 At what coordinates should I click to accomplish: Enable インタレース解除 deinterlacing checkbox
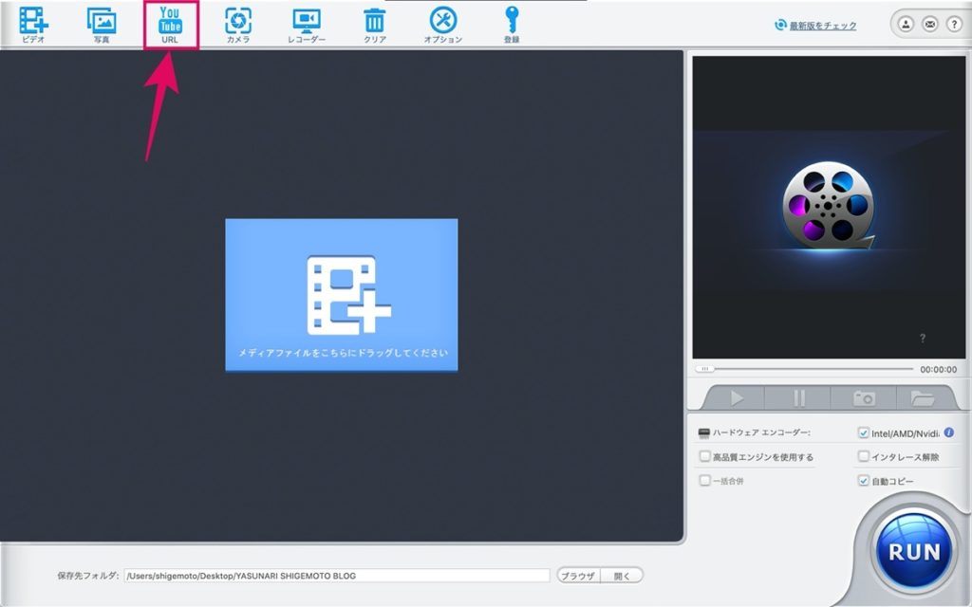click(864, 456)
